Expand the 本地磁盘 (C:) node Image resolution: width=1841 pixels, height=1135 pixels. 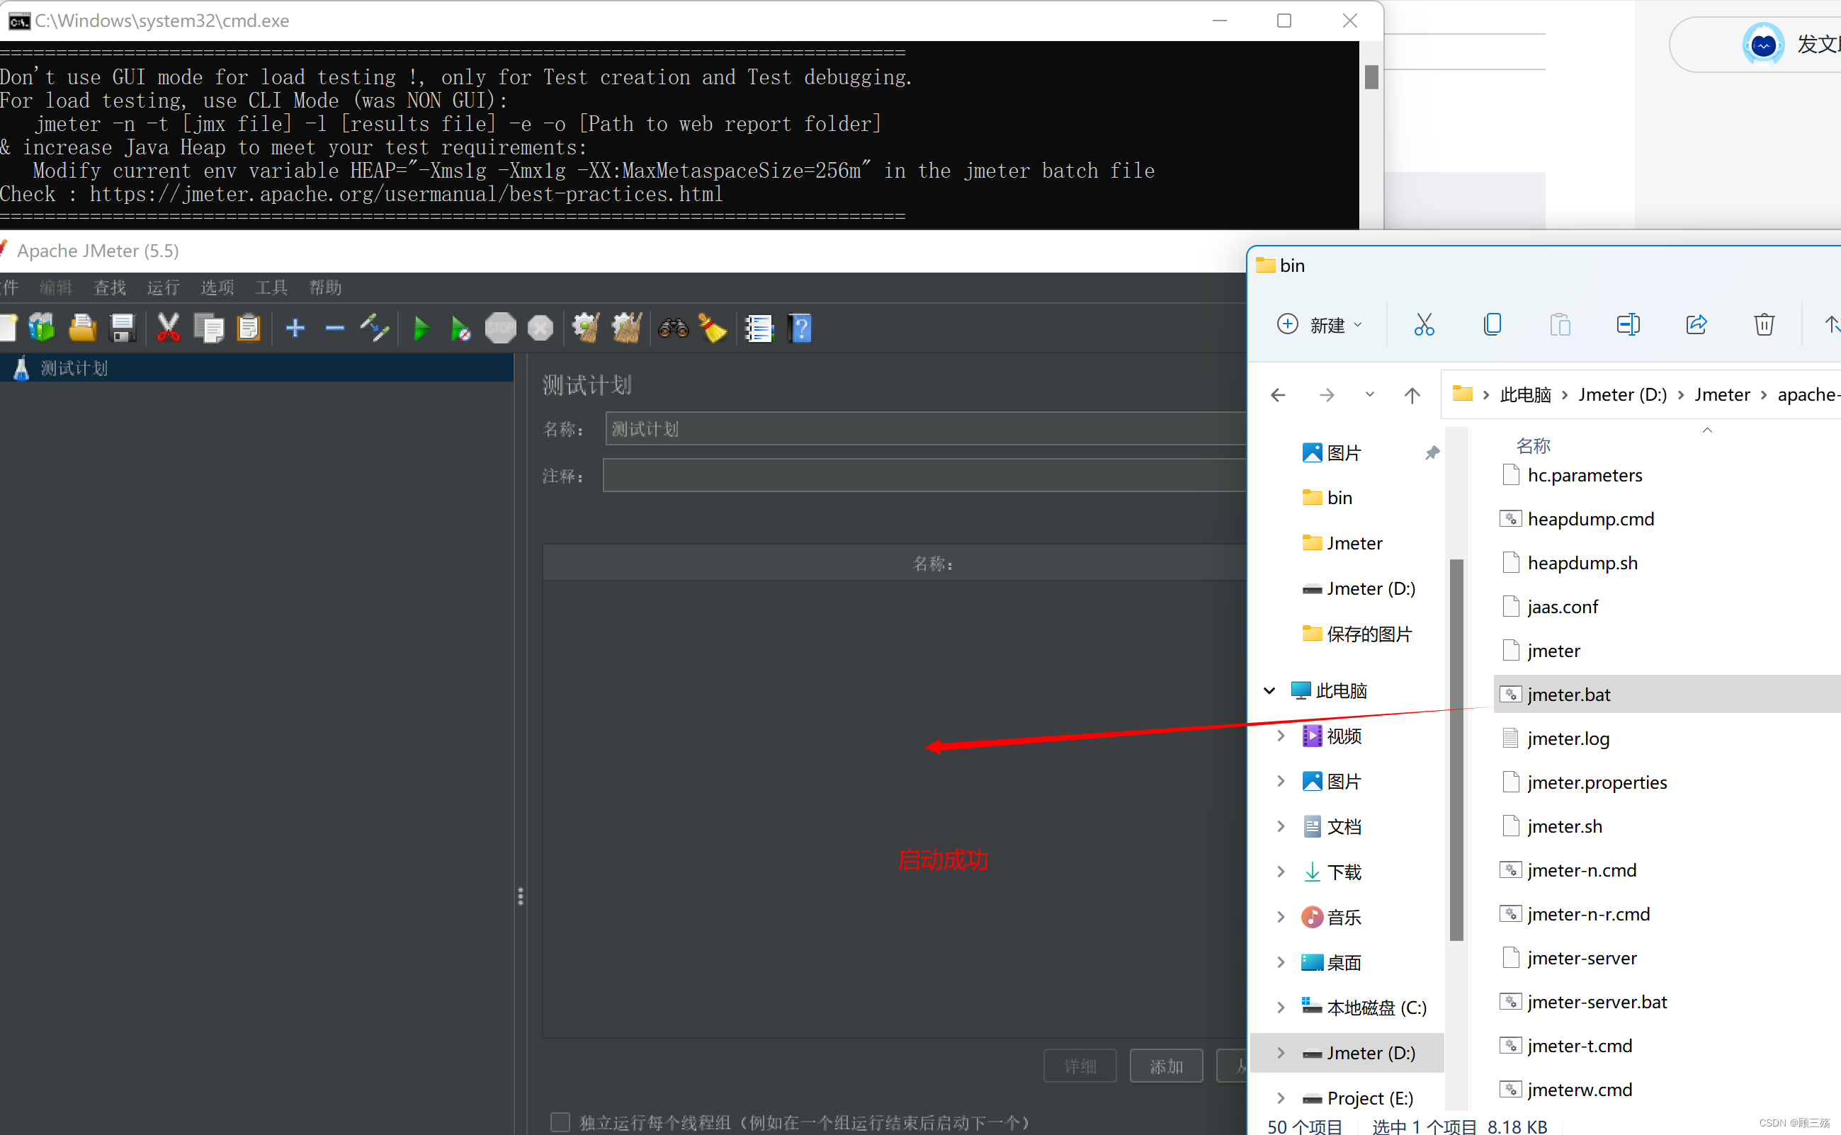pyautogui.click(x=1281, y=1008)
